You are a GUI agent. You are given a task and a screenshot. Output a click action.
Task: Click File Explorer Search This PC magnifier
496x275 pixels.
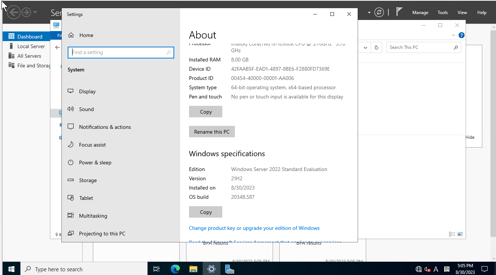[456, 47]
